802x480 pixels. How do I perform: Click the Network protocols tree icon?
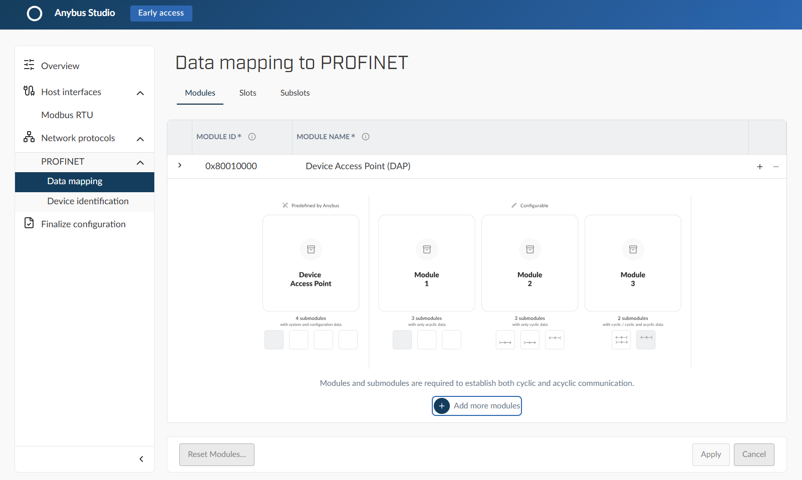[29, 137]
